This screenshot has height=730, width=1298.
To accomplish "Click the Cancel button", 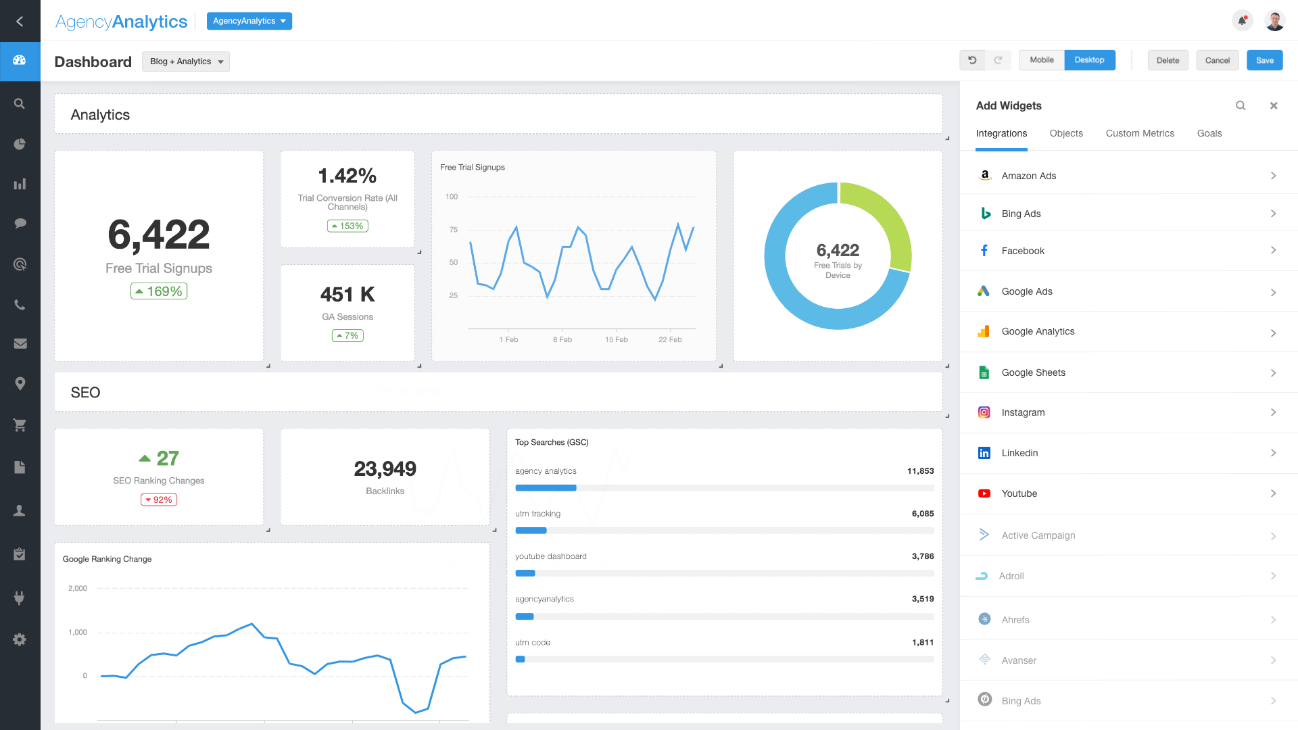I will click(x=1218, y=60).
